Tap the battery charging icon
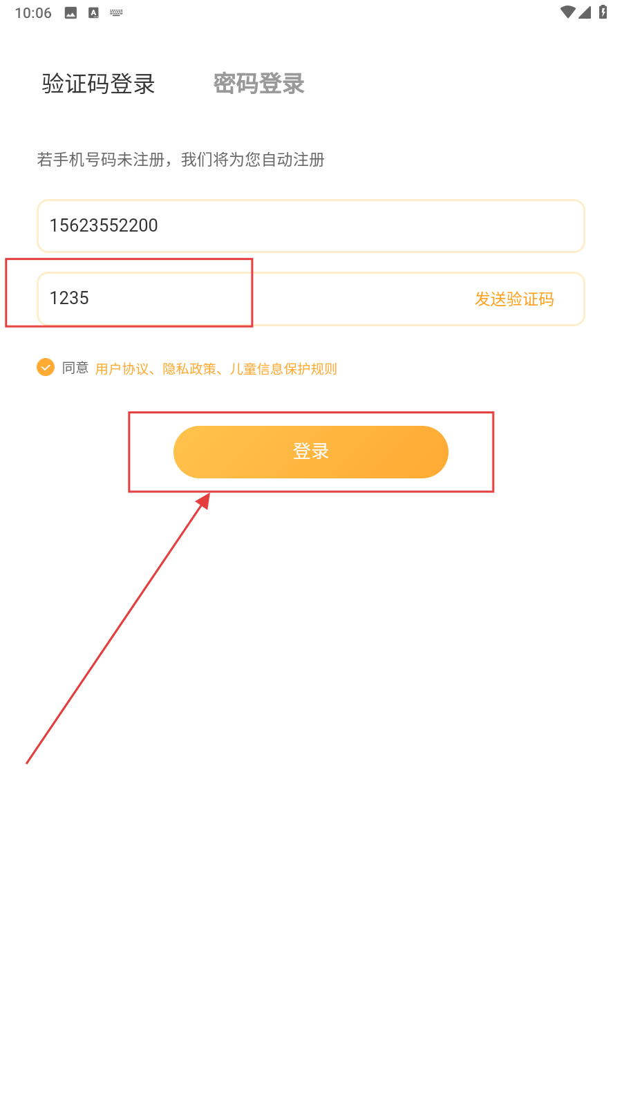 [x=603, y=12]
